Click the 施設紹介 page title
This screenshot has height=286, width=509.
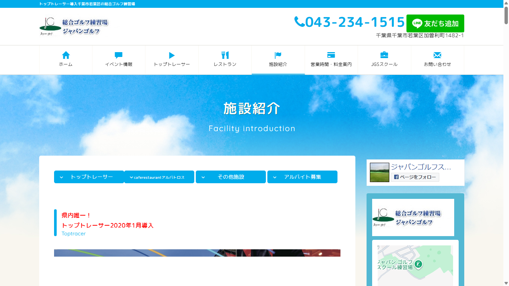click(x=252, y=108)
